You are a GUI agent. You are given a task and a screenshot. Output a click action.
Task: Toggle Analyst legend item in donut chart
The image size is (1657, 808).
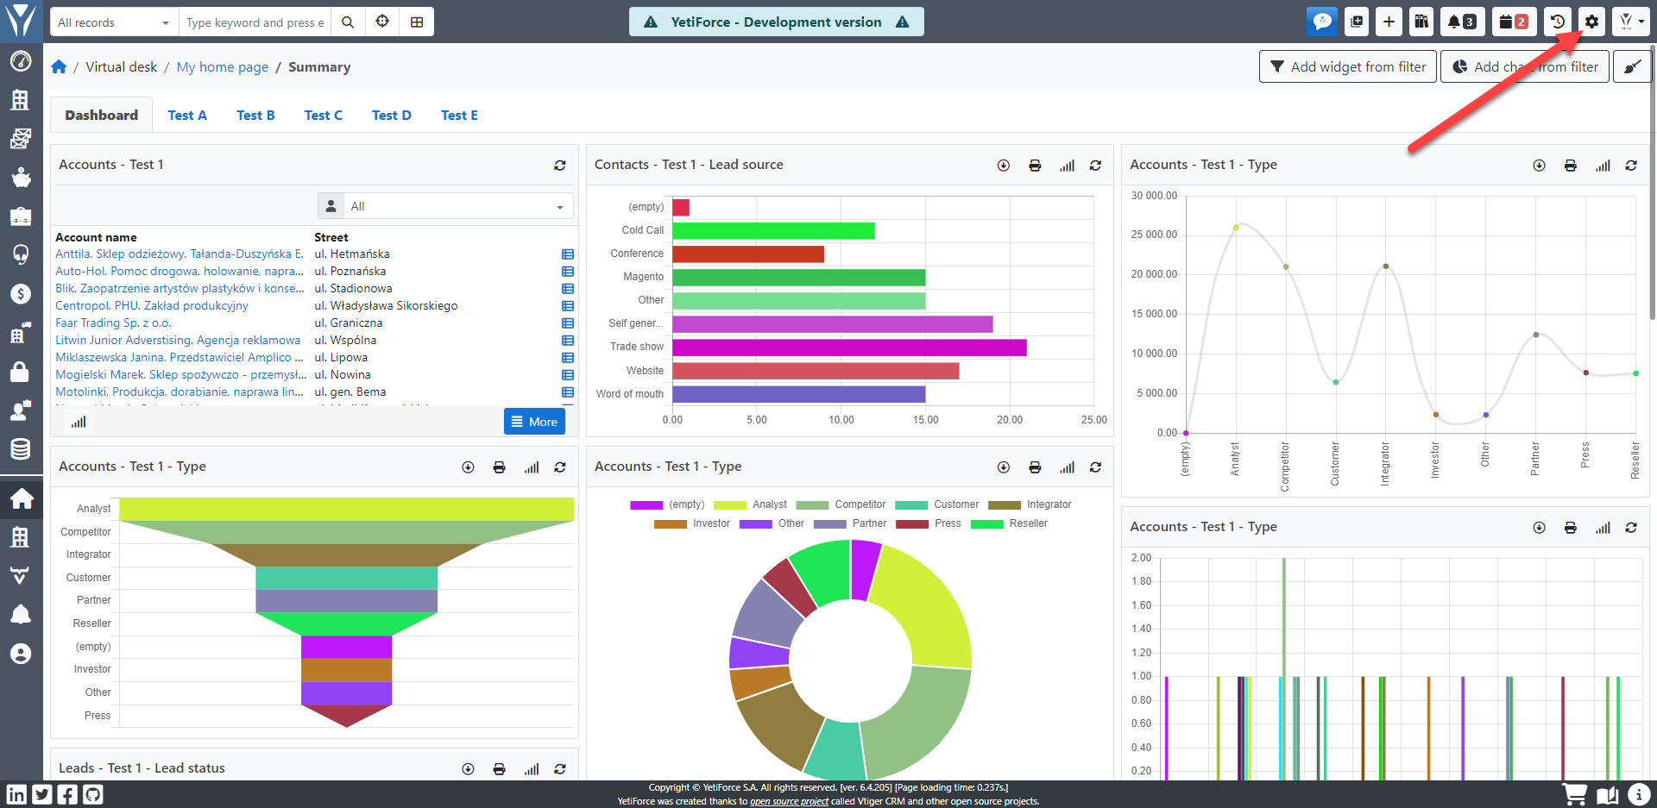click(750, 504)
